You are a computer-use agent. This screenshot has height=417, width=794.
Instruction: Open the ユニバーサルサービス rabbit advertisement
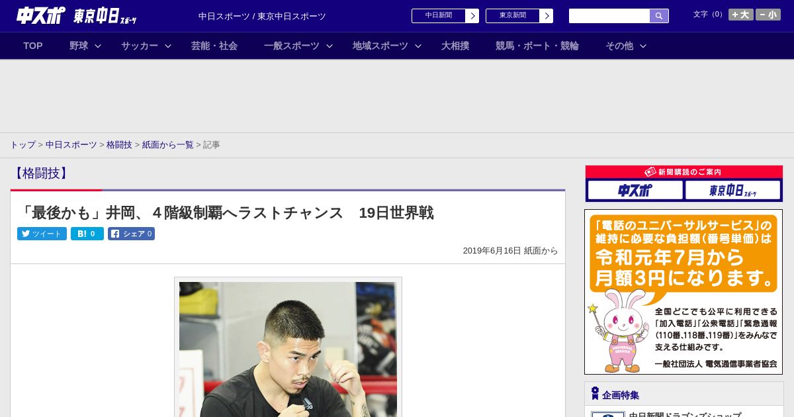tap(684, 292)
